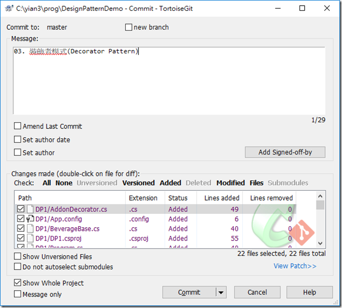Click the TortoiseGit icon in title bar

[x=9, y=9]
